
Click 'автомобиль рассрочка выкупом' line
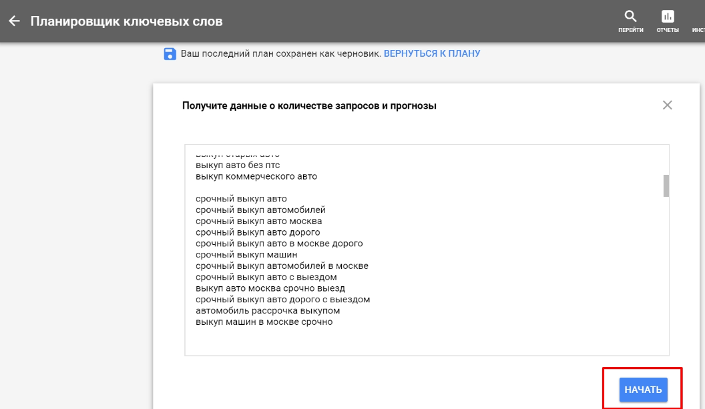268,310
